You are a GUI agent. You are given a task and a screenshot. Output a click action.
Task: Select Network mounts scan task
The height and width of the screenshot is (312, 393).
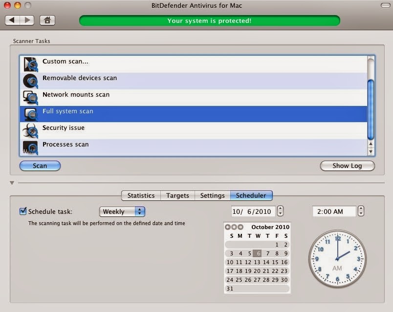pyautogui.click(x=194, y=97)
